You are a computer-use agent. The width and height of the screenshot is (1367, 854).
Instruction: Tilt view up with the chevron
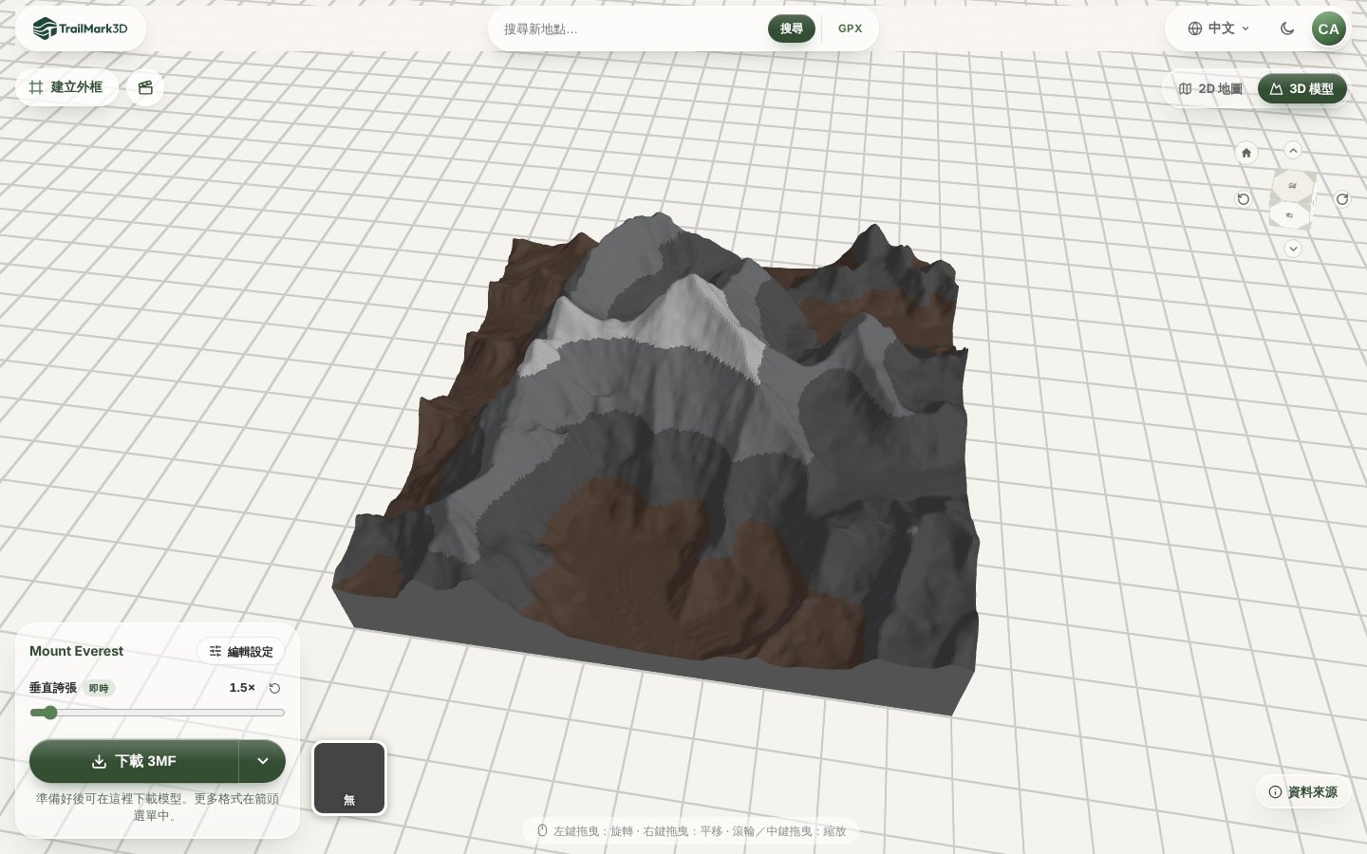coord(1293,150)
